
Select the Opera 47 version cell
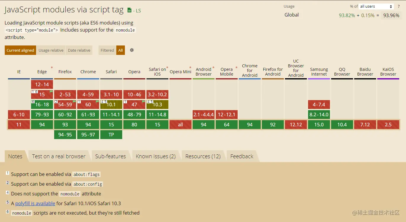tap(134, 105)
